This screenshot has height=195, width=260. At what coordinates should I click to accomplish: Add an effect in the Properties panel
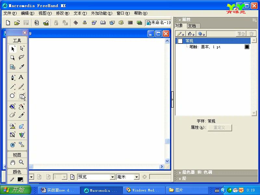[x=201, y=34]
